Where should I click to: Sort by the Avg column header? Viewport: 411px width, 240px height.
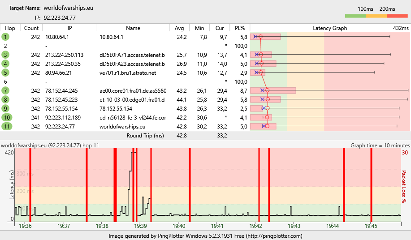click(x=179, y=28)
